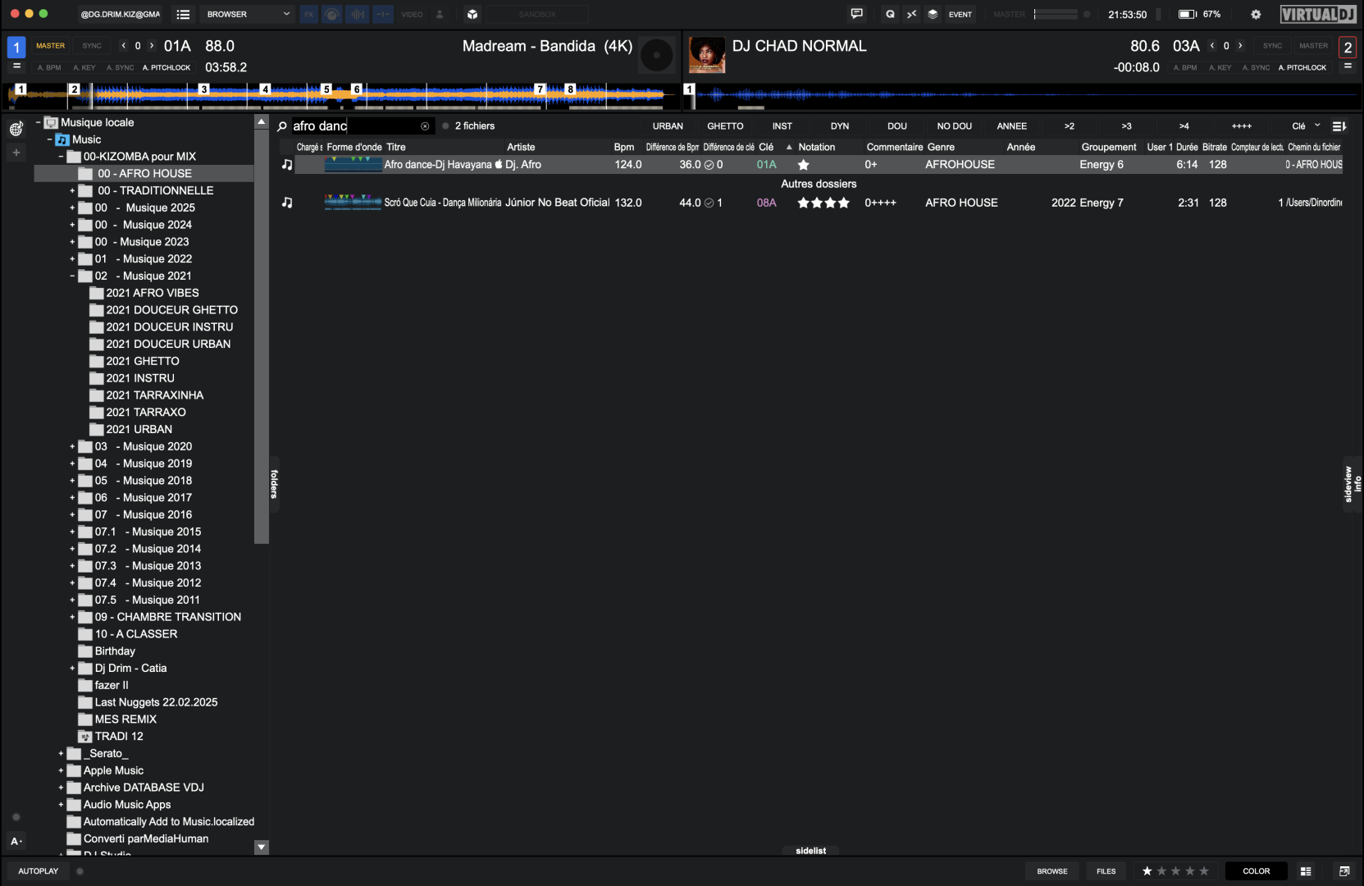The image size is (1364, 886).
Task: Expand the 00 - Musique 2025 folder
Action: pyautogui.click(x=72, y=208)
